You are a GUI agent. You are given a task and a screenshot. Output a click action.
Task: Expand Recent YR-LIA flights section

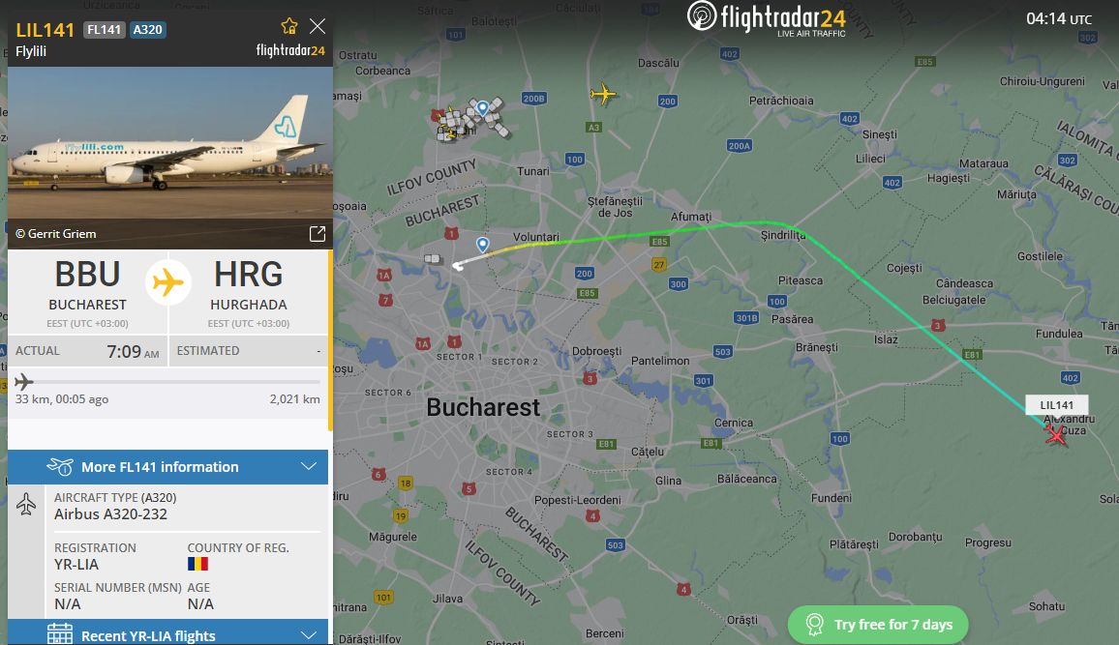pos(167,633)
